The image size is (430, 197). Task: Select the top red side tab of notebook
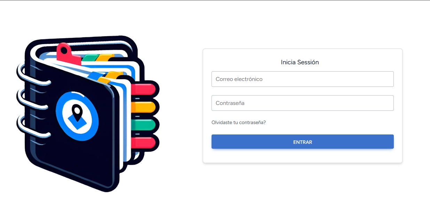pos(144,89)
